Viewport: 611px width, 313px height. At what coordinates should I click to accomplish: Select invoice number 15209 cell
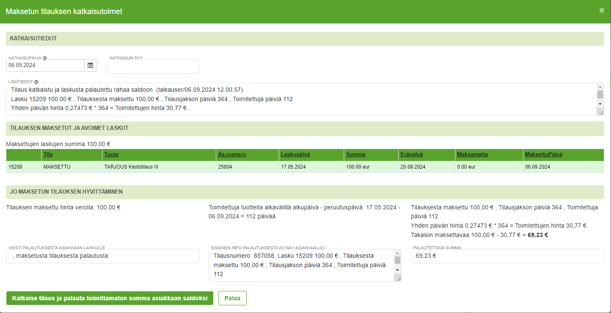24,167
